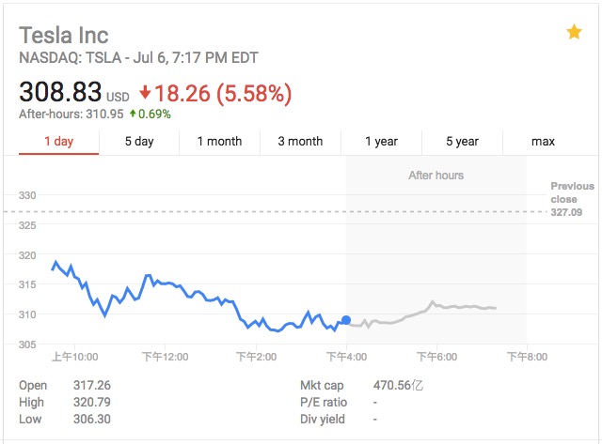Click the 308.83 stock price
The image size is (602, 444).
(60, 92)
